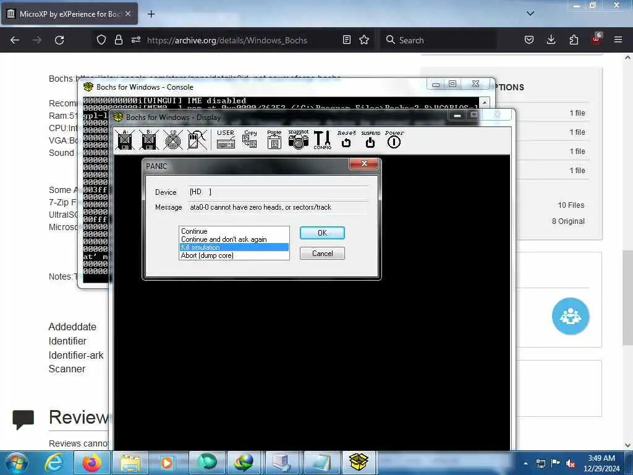Click the Power icon in Bochs toolbar
Viewport: 633px width, 475px height.
tap(394, 140)
